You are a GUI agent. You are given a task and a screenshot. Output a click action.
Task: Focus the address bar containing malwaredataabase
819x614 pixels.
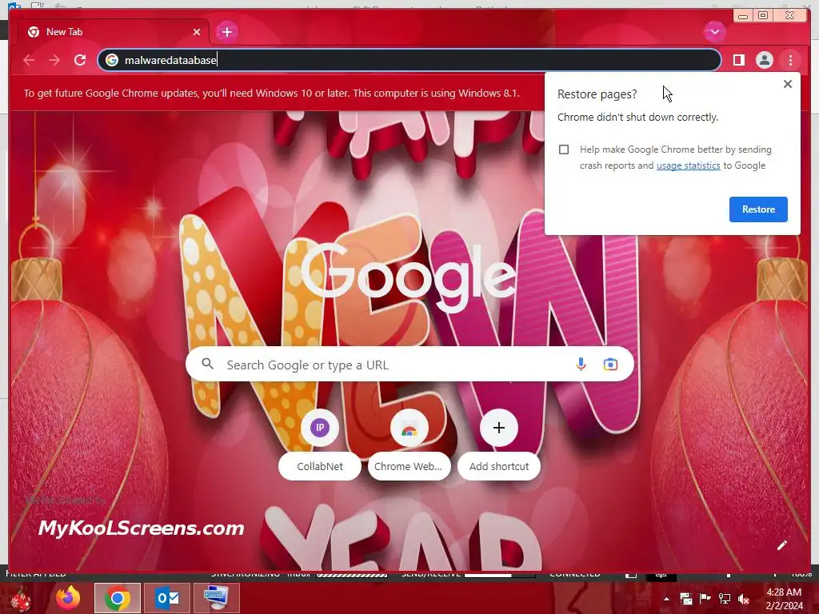click(x=409, y=60)
